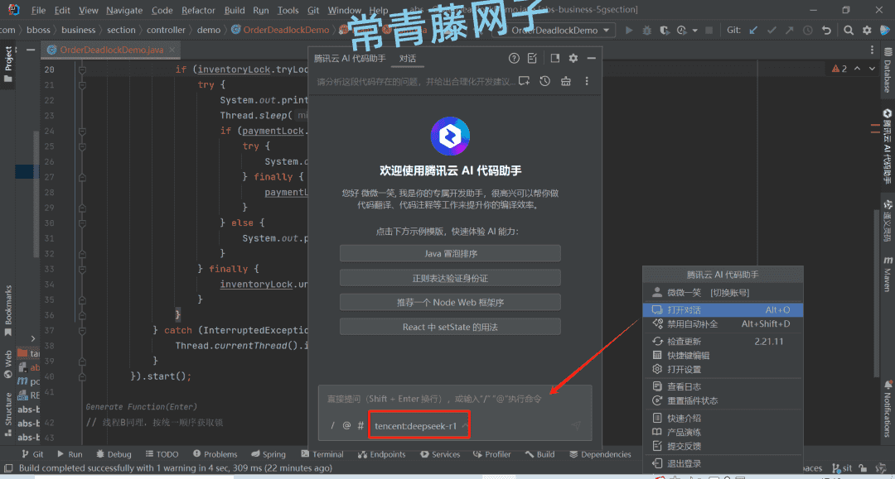The image size is (895, 479).
Task: Hide the AI assistant panel with minus icon
Action: tap(592, 58)
